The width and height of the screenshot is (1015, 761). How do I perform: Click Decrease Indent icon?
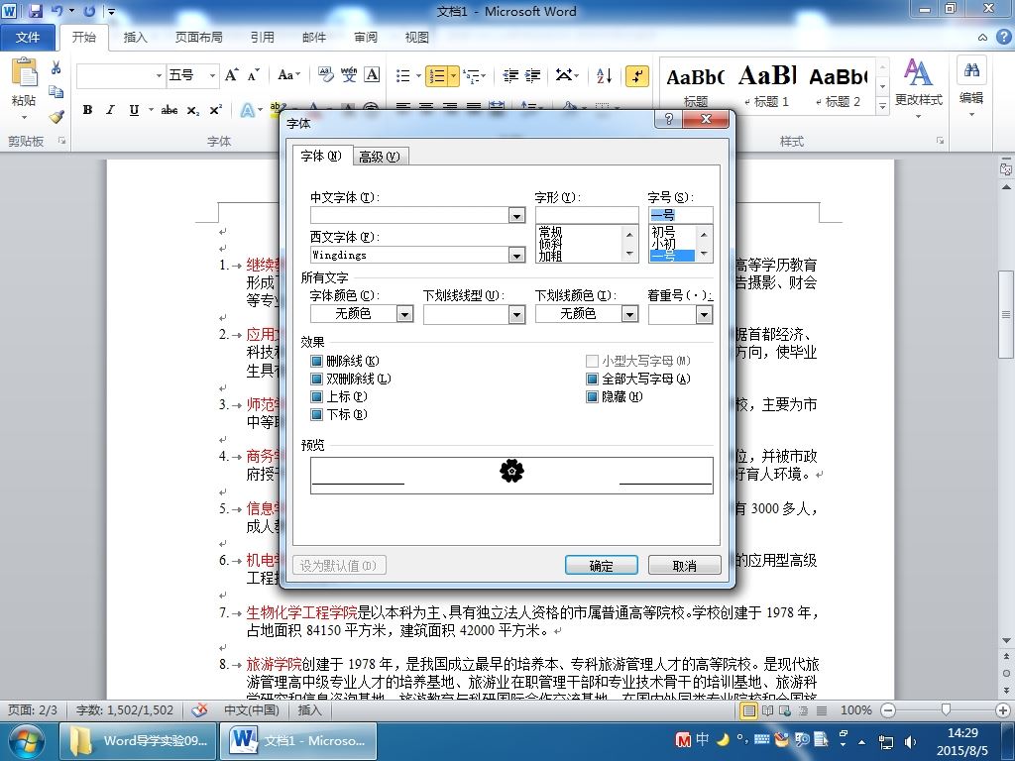coord(510,75)
